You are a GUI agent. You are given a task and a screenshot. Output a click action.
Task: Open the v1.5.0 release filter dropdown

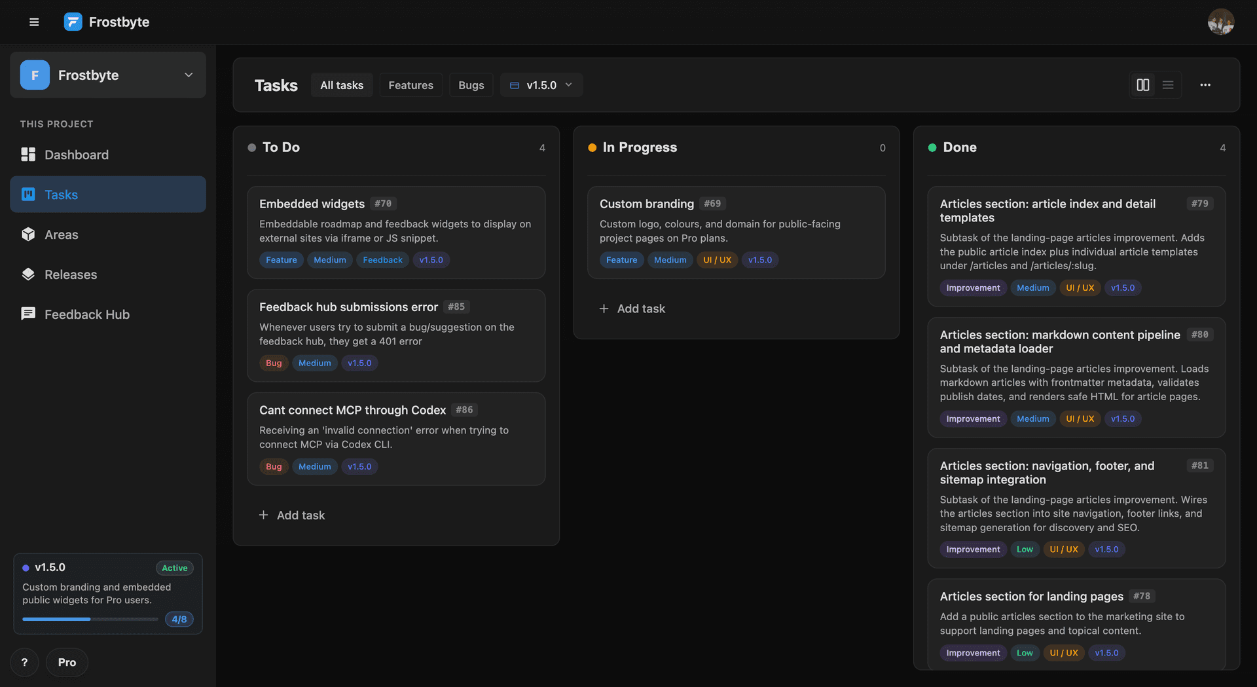pos(541,85)
